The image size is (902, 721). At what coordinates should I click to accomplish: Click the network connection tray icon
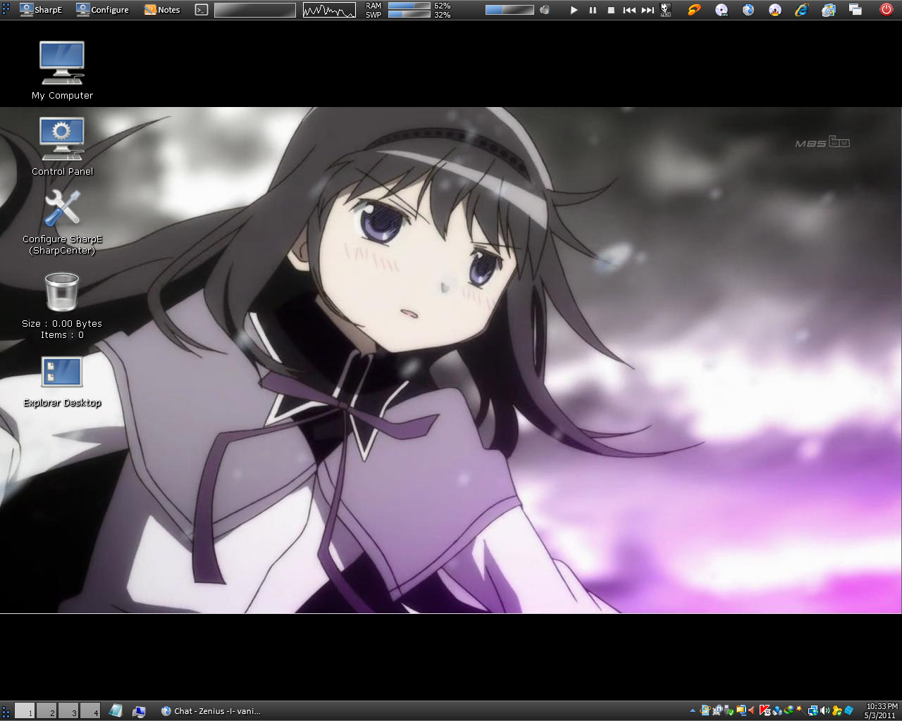coord(813,711)
